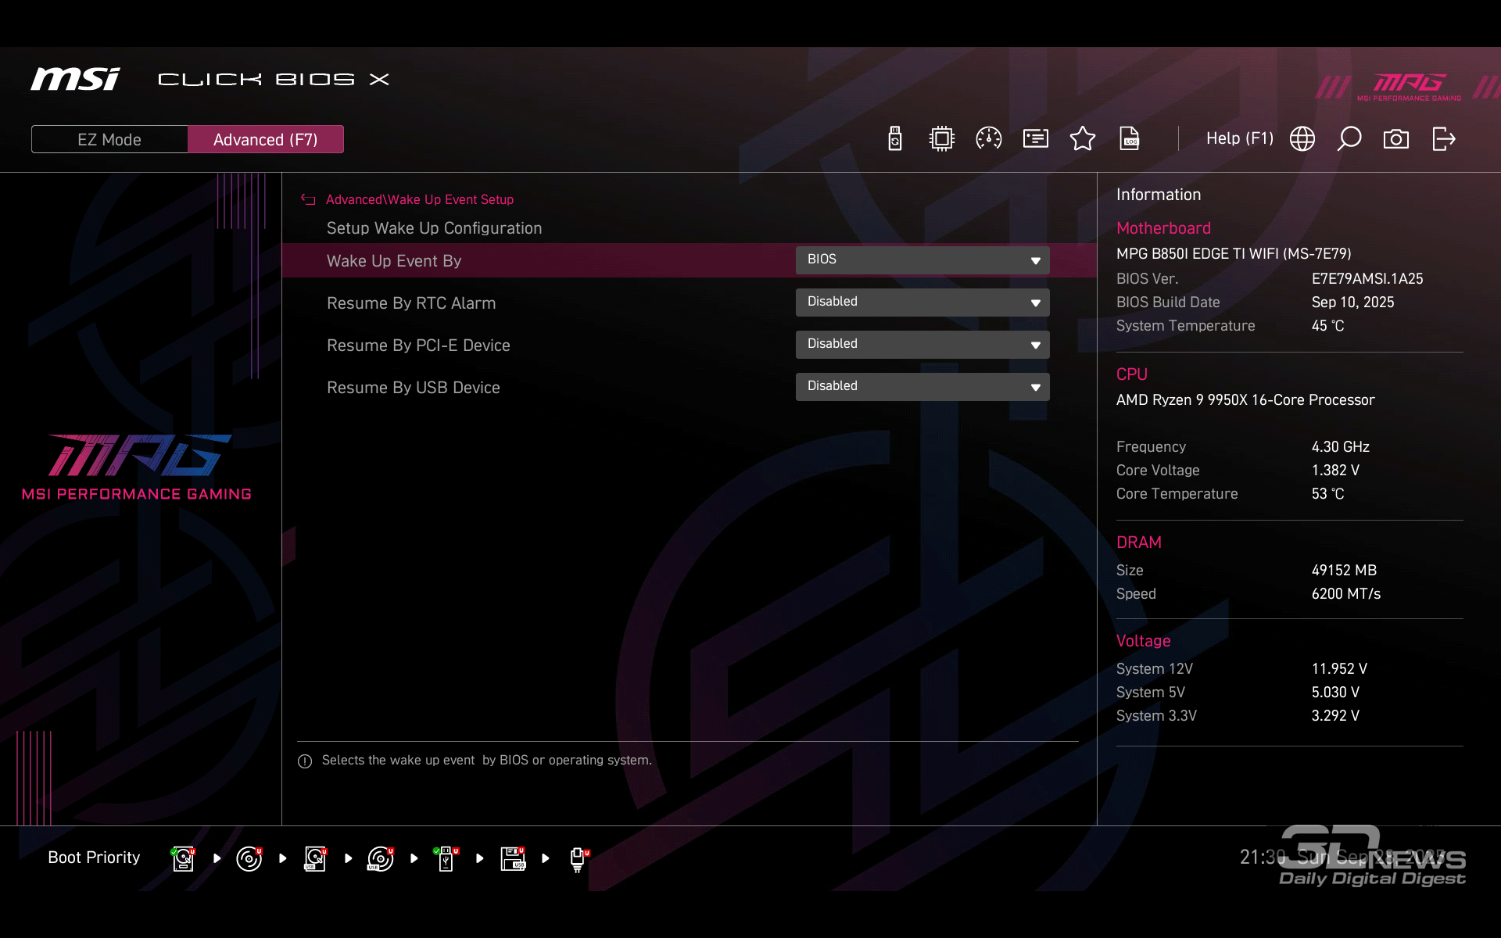Click the exit arrow icon
Image resolution: width=1501 pixels, height=938 pixels.
click(1443, 139)
